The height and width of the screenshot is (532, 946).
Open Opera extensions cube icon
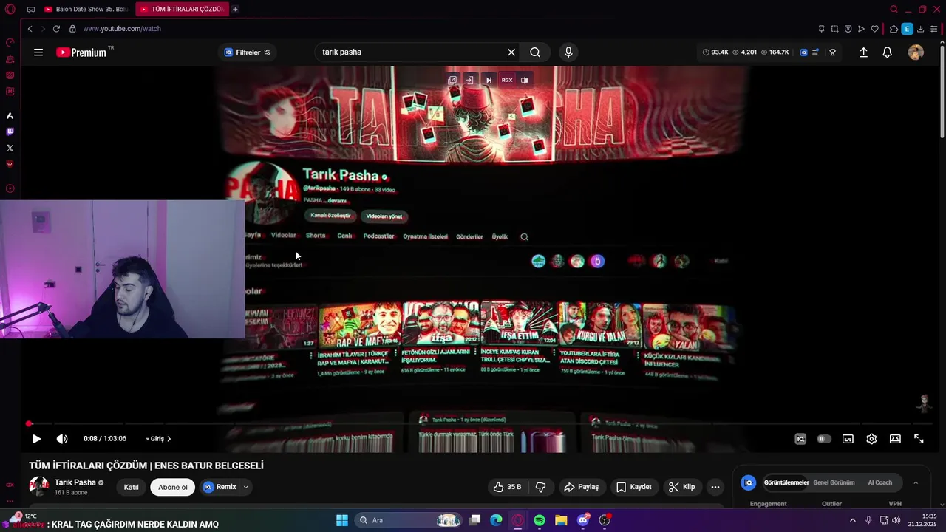[x=894, y=29]
